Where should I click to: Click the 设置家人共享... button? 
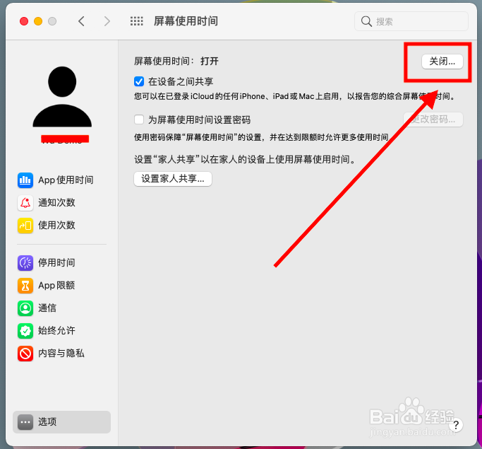[x=173, y=179]
